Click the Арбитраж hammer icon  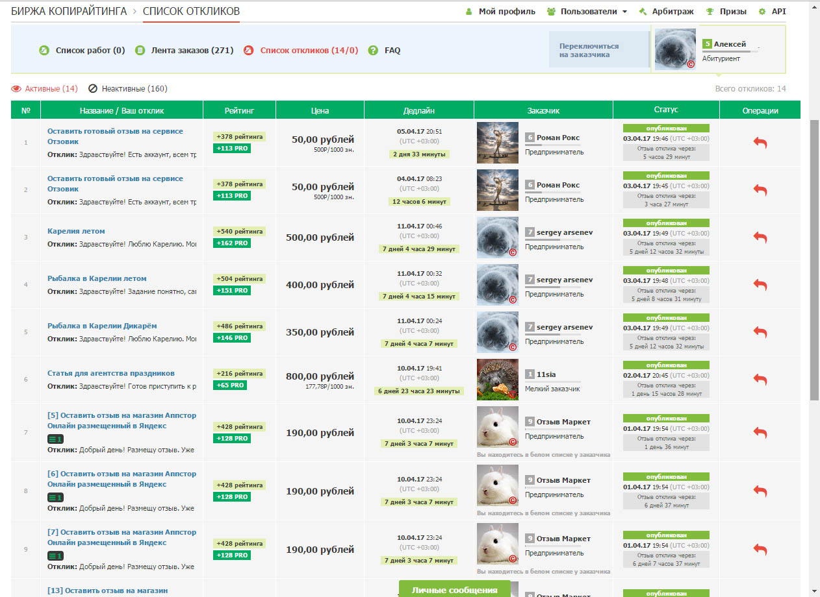pos(643,11)
